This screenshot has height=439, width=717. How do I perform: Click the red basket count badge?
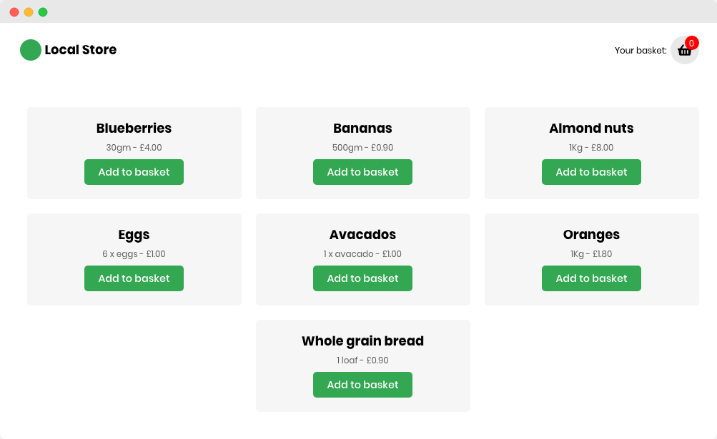(691, 43)
